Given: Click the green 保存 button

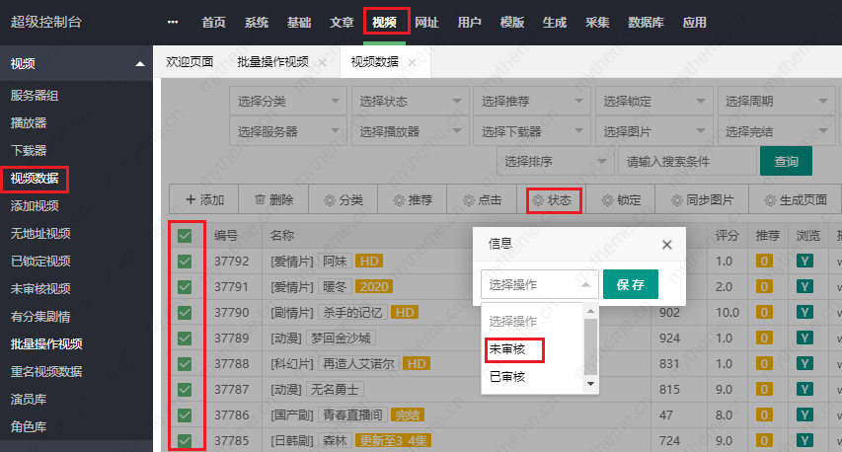Looking at the screenshot, I should point(631,284).
